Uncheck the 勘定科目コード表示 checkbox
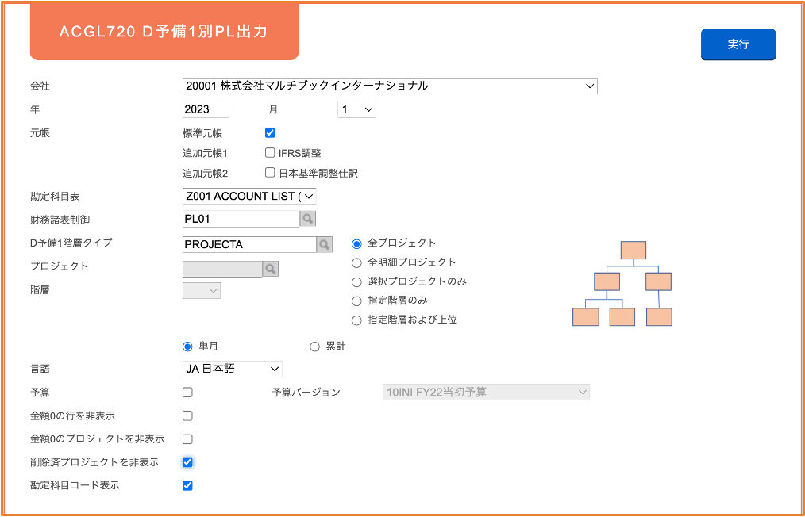Image resolution: width=805 pixels, height=517 pixels. tap(187, 485)
